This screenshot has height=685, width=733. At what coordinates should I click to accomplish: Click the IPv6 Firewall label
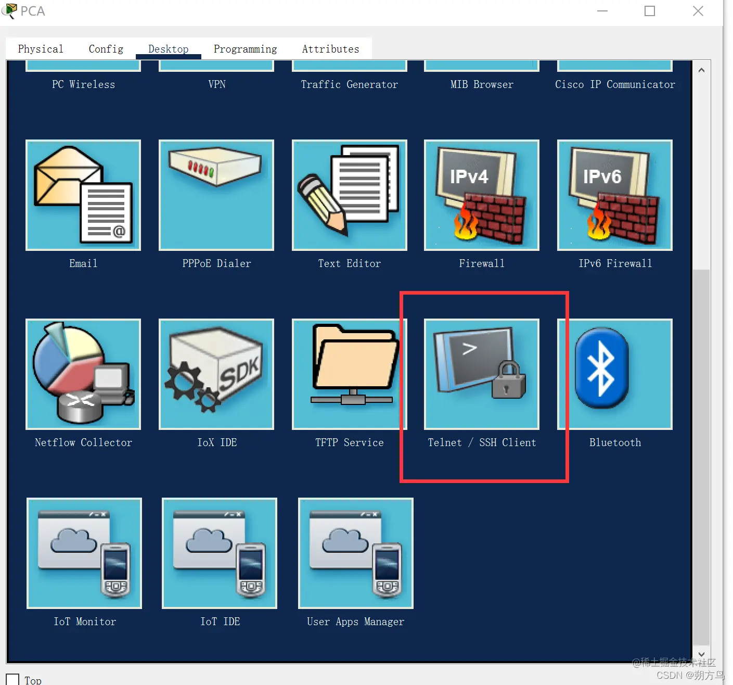click(x=615, y=263)
